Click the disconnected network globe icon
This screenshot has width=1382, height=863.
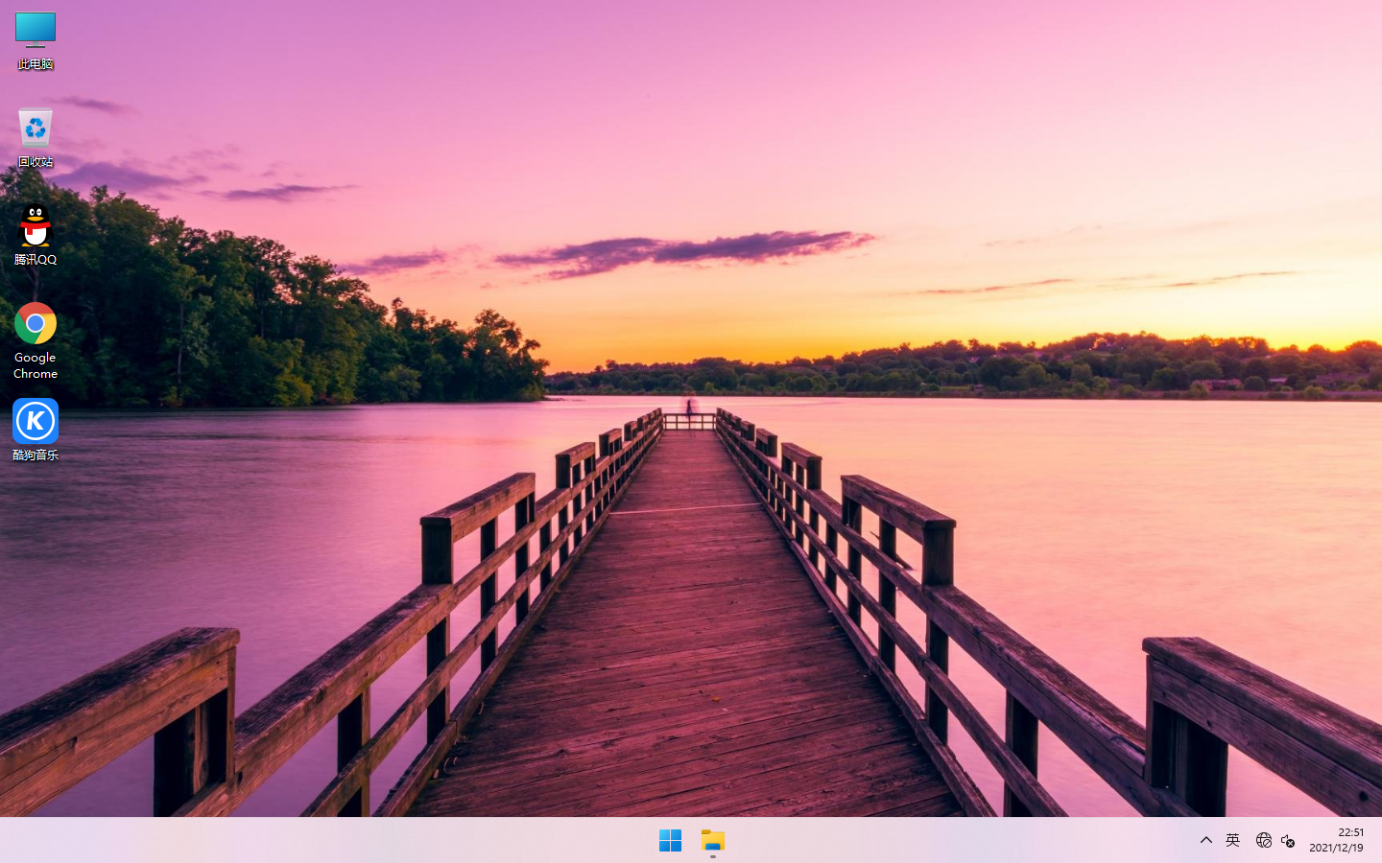tap(1263, 841)
